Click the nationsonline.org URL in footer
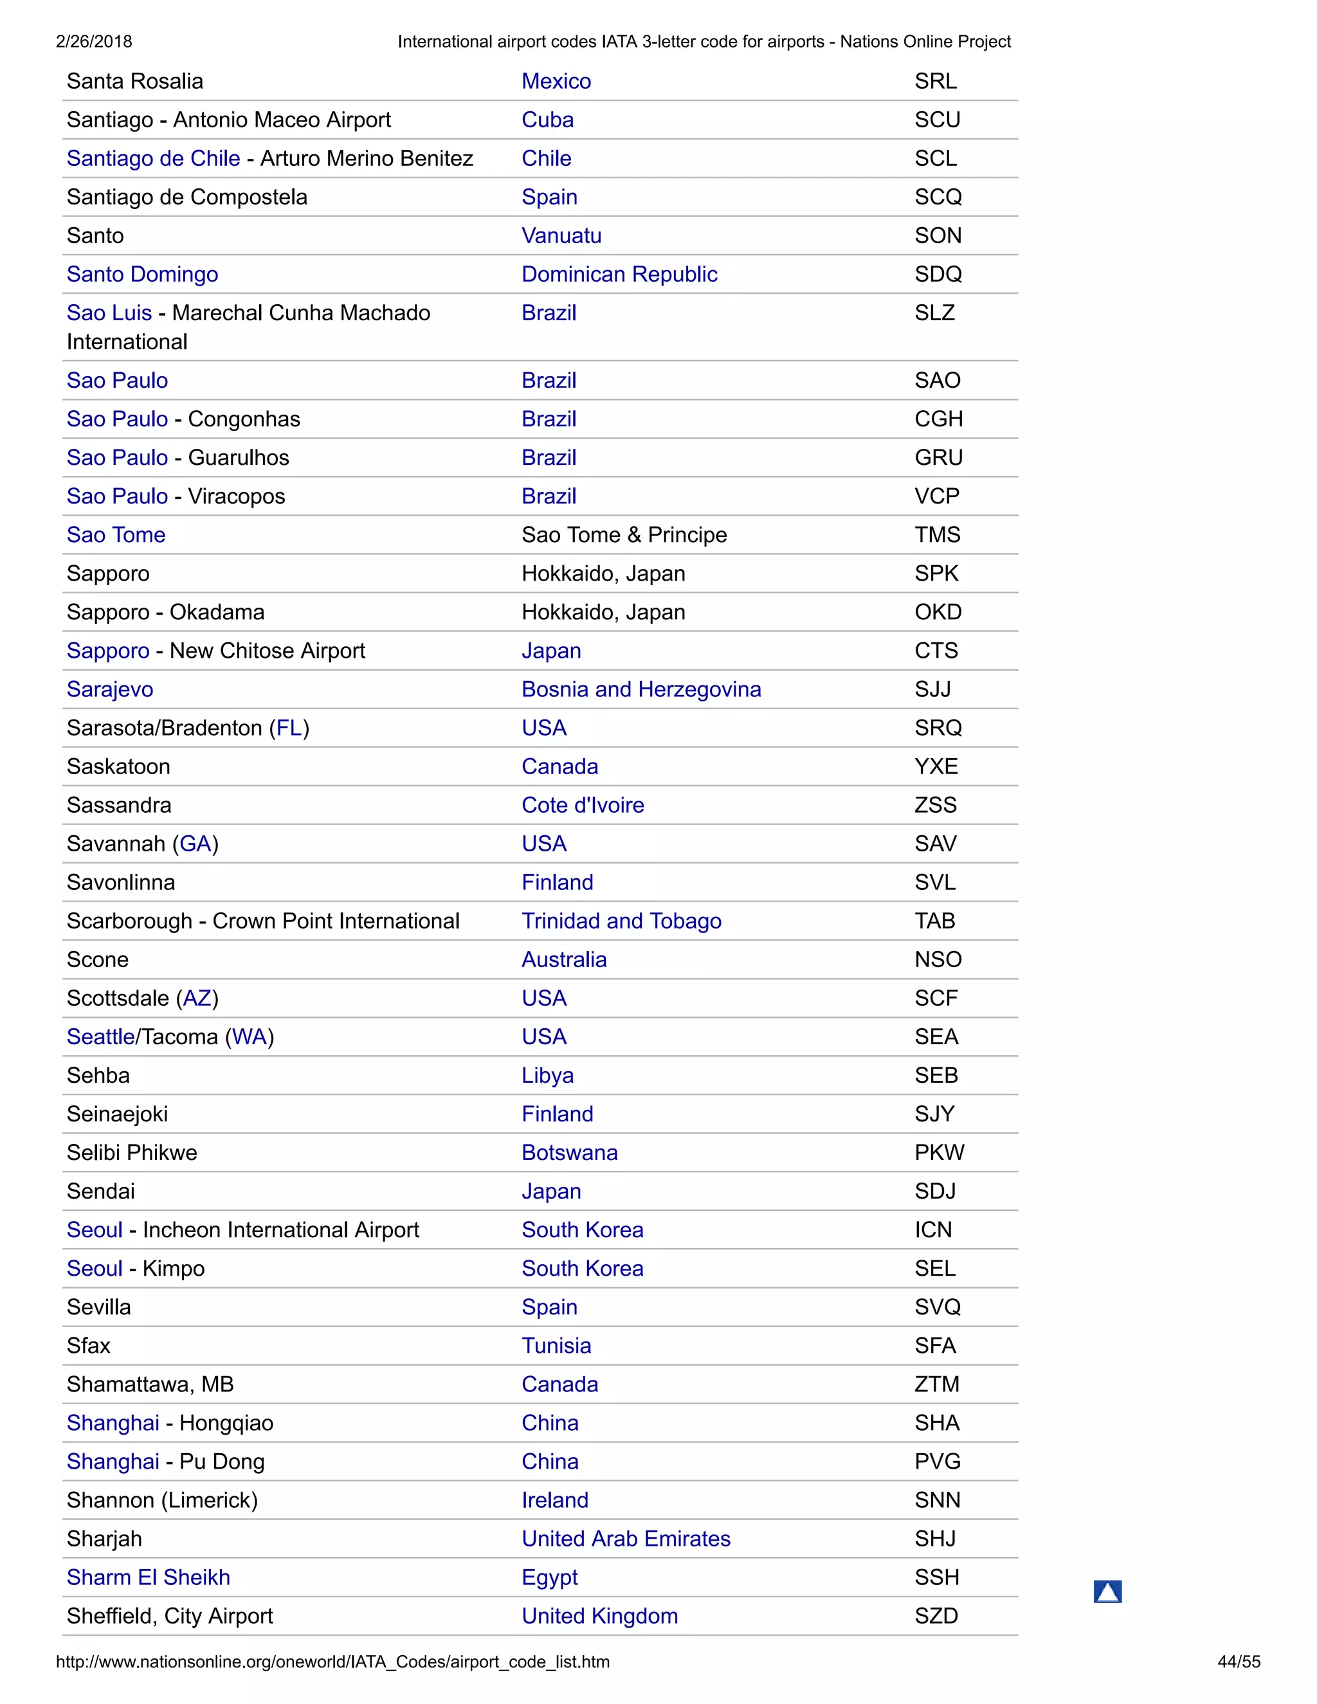This screenshot has width=1317, height=1704. tap(332, 1662)
